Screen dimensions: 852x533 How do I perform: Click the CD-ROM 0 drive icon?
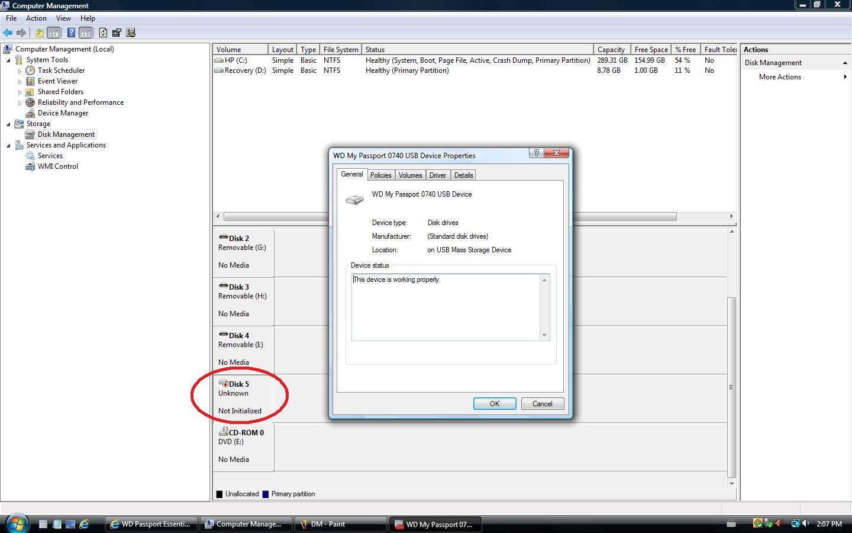pos(223,432)
